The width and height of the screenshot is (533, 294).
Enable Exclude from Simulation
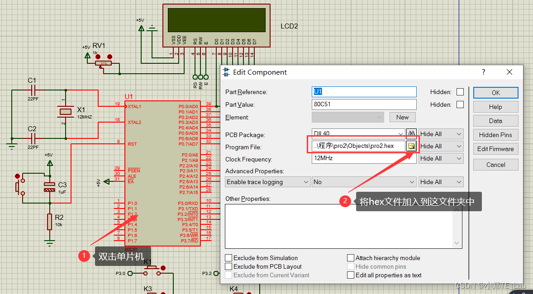(x=229, y=258)
